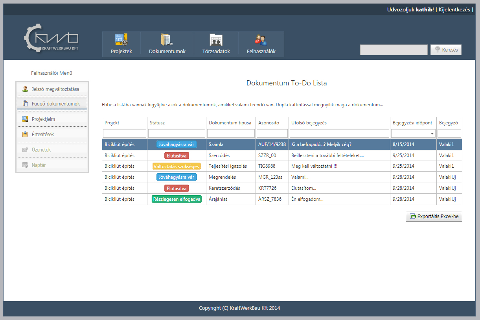Click 'Beilleszteni a további feltételeket....' entry
Viewport: 480px width, 320px height.
coord(327,155)
